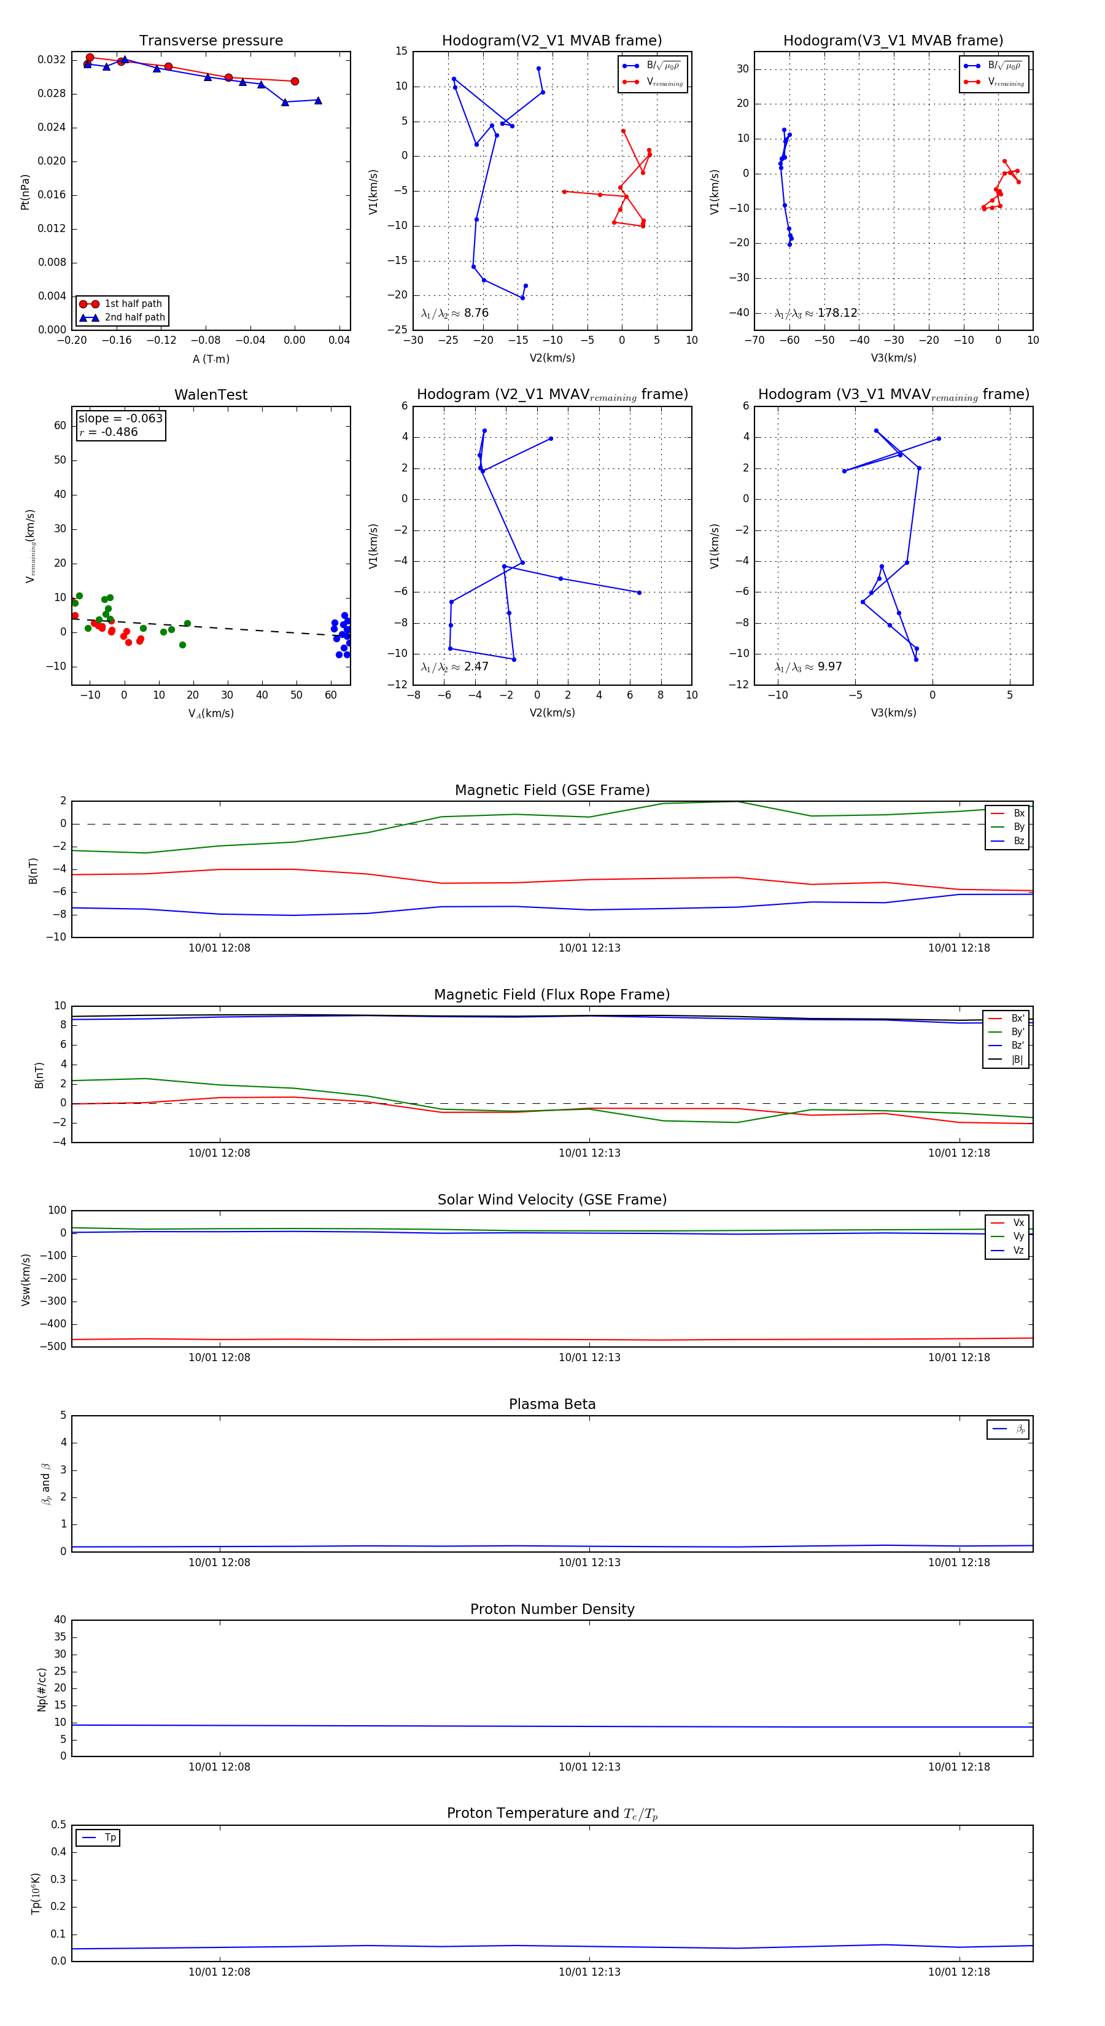Click the 'slope = -0.063' annotation
Viewport: 1105px width, 2026px height.
[x=120, y=419]
